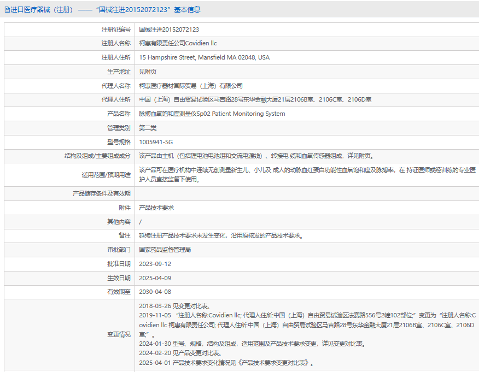Select the label '适用范围/预期用途'

tap(106, 175)
